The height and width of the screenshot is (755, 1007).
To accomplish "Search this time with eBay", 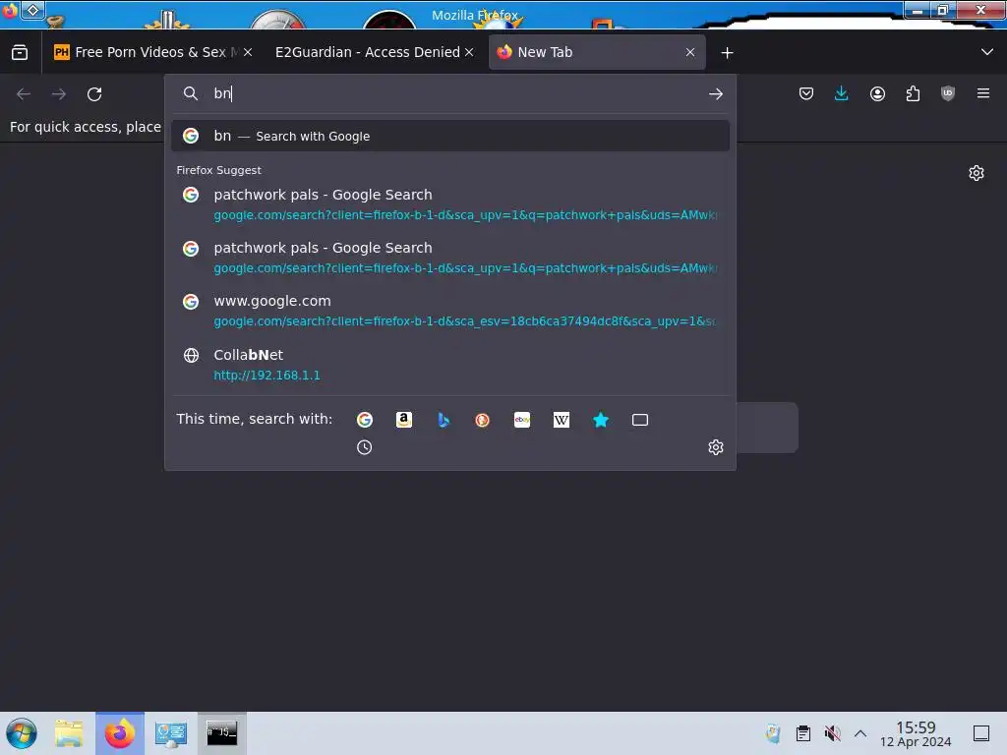I will pos(522,419).
